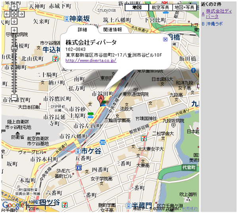Zoom out with the minus button
The height and width of the screenshot is (213, 238).
coord(14,97)
